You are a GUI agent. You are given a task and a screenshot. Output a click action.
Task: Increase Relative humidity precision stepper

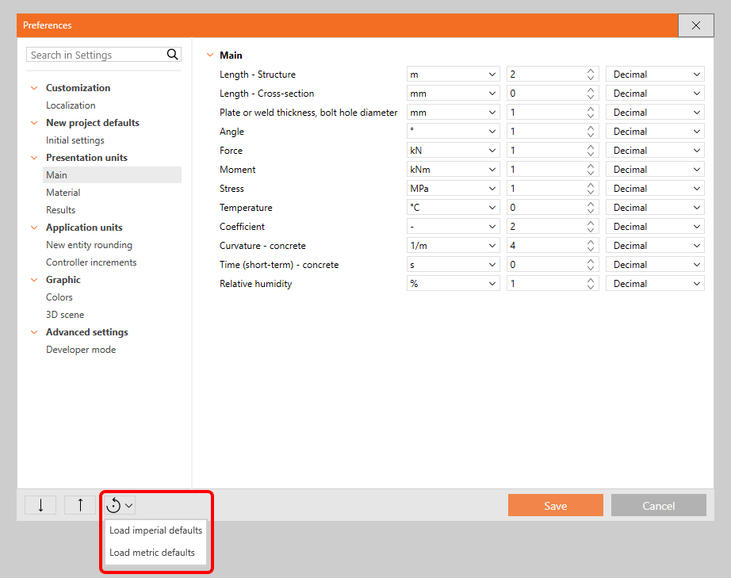590,280
